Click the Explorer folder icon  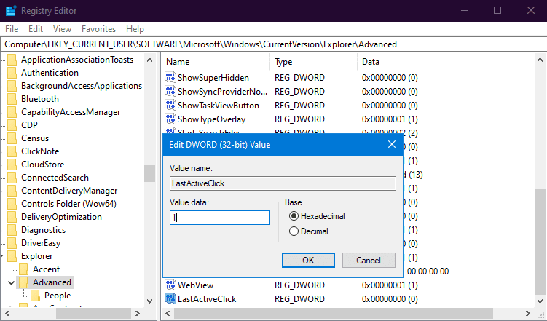(12, 256)
